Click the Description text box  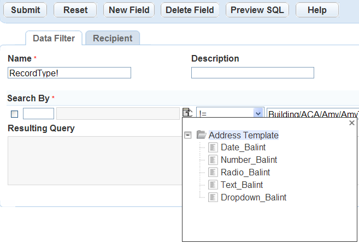pyautogui.click(x=252, y=73)
